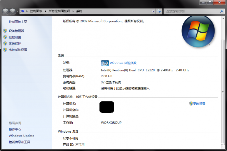Close the System window
The height and width of the screenshot is (151, 227).
point(219,3)
